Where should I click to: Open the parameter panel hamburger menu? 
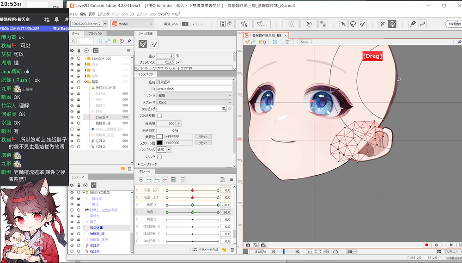[x=231, y=179]
